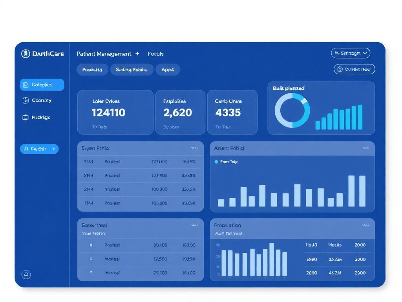Screen dimensions: 402x302
Task: Click the DarthCare logo icon
Action: coord(26,53)
